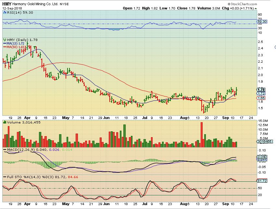Click the Jul label on the bottom stochastic time axis
The image size is (276, 209).
[145, 204]
